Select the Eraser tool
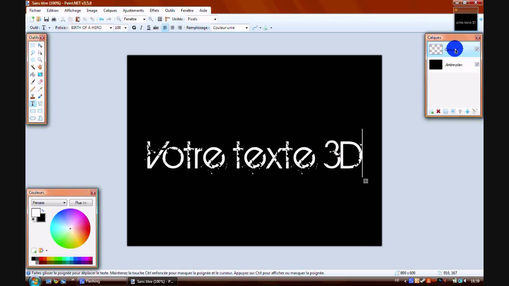Image resolution: width=509 pixels, height=286 pixels. [x=40, y=81]
